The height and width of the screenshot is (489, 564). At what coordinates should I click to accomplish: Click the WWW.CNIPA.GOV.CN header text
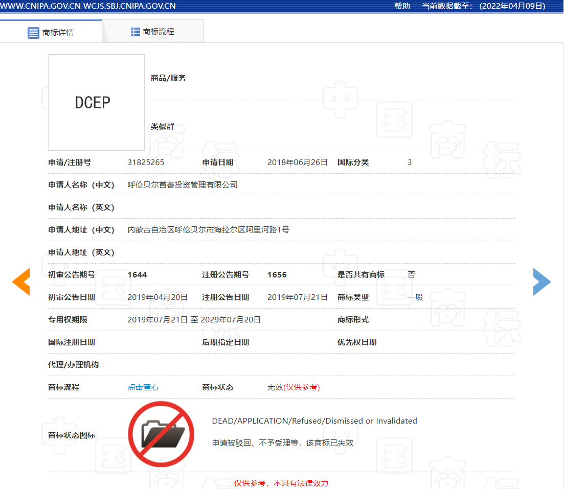40,6
